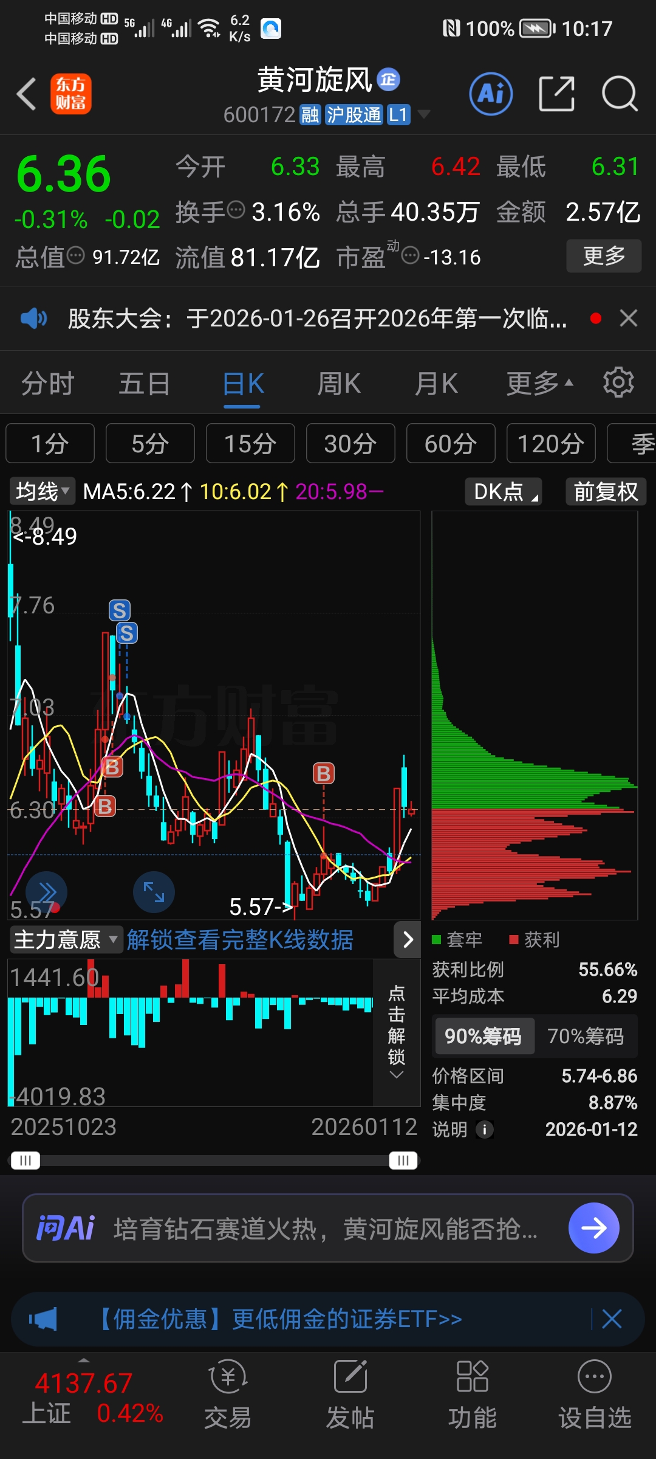Submit Ai question with arrow button
The height and width of the screenshot is (1459, 656).
[x=593, y=1228]
